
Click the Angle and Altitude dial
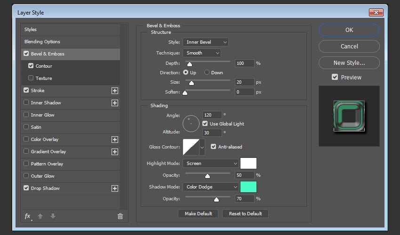[191, 124]
